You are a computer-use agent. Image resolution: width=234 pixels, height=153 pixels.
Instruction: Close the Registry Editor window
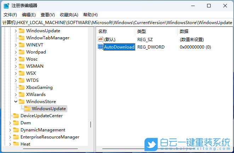click(225, 6)
